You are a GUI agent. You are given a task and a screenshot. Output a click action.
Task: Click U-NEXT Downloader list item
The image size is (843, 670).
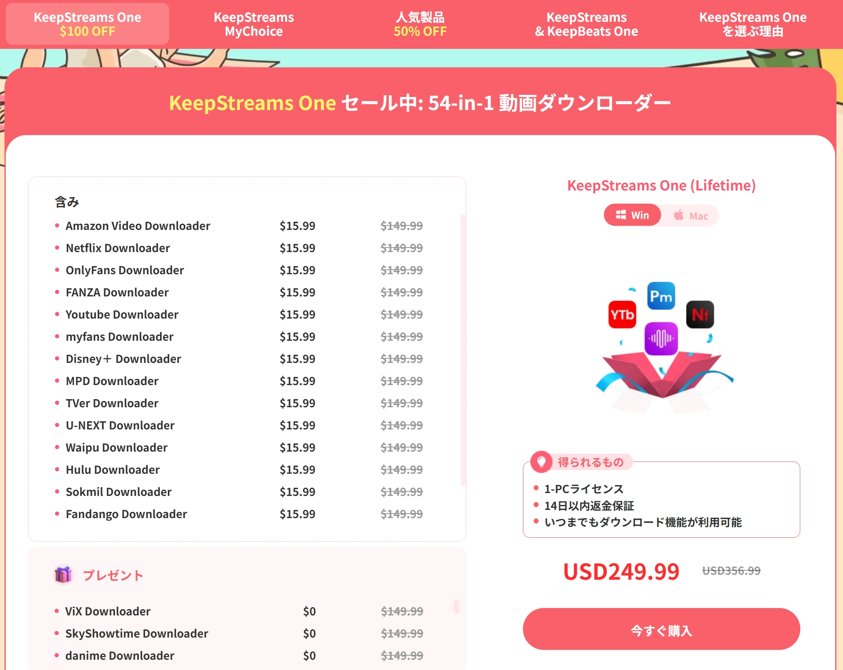120,425
